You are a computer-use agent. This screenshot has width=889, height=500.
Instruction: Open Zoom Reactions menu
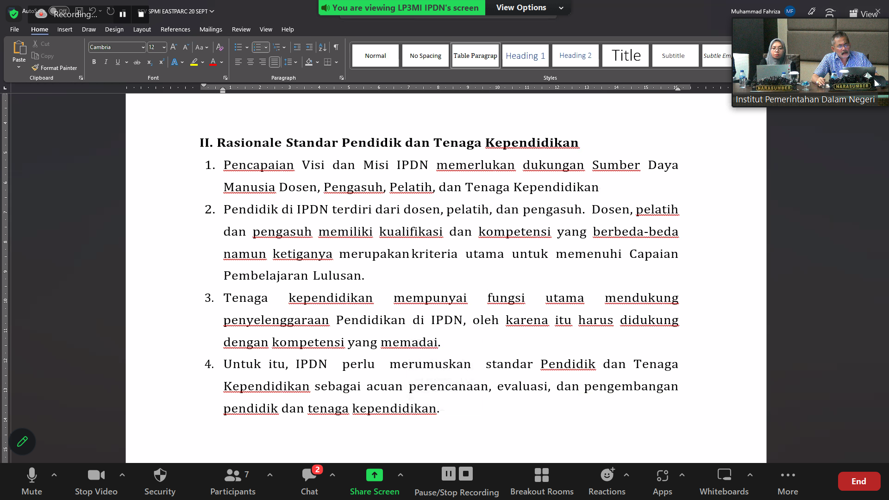[607, 481]
